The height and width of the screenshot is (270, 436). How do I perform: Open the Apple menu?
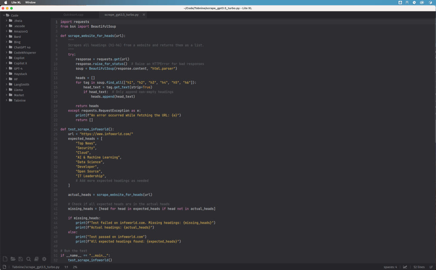click(6, 2)
